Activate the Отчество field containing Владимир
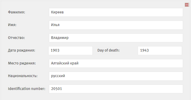This screenshot has height=100, width=191. [x=116, y=38]
